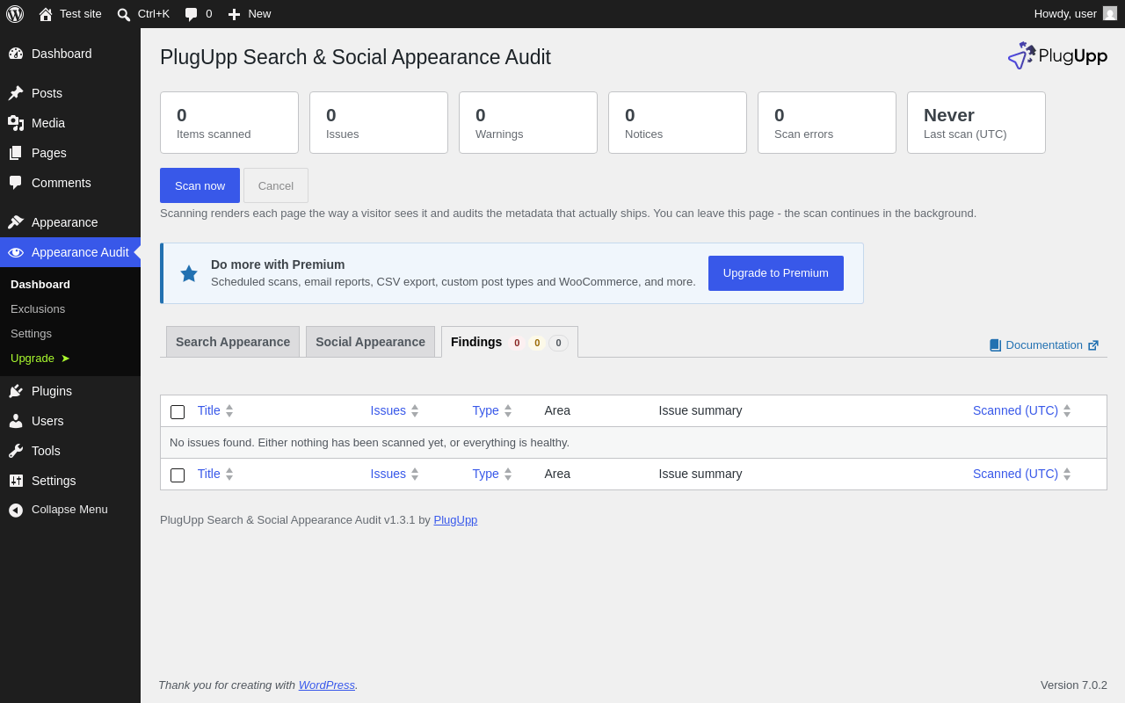Tick the select-all checkbox in table footer

pos(178,475)
